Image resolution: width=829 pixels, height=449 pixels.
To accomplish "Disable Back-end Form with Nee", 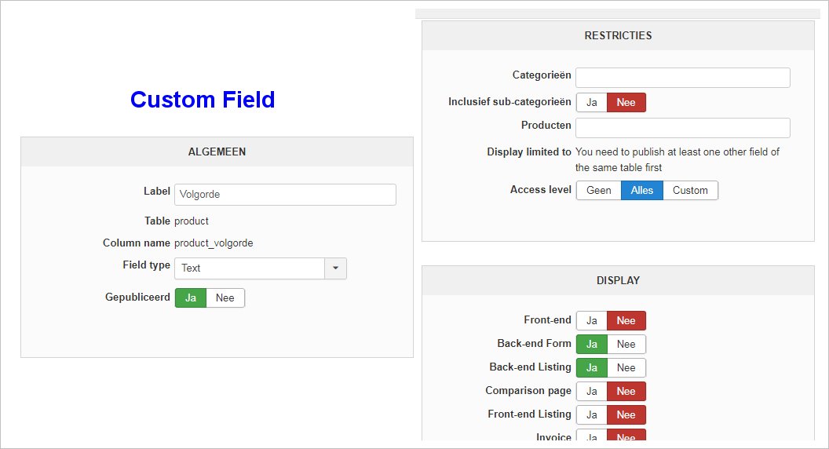I will click(626, 345).
